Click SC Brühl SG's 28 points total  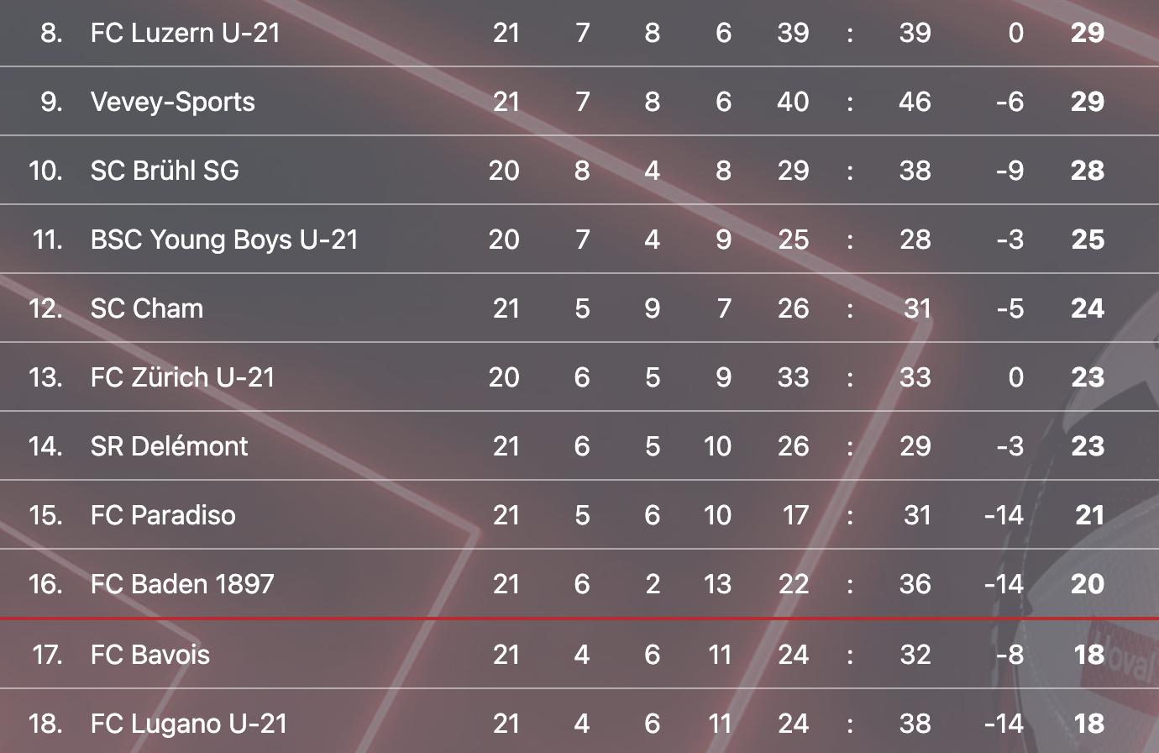point(1087,171)
